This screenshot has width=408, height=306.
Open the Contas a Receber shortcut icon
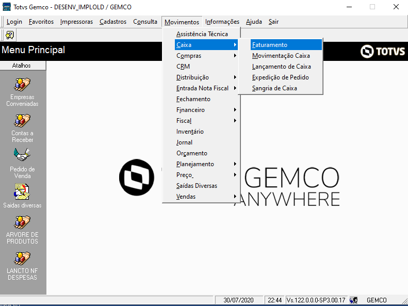coord(22,121)
